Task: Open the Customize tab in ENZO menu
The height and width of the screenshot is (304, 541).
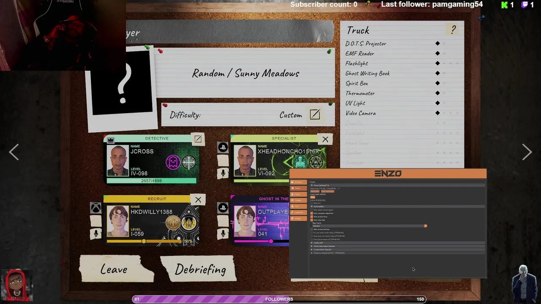Action: pyautogui.click(x=299, y=212)
